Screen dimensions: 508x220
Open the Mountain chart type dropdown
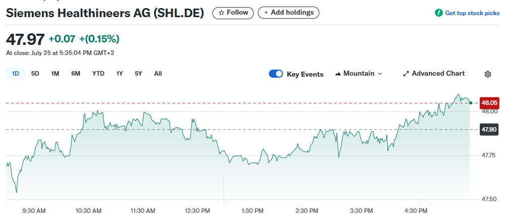358,74
